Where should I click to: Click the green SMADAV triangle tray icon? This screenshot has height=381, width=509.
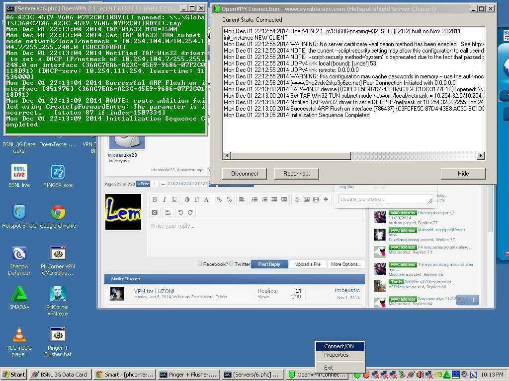pos(447,375)
